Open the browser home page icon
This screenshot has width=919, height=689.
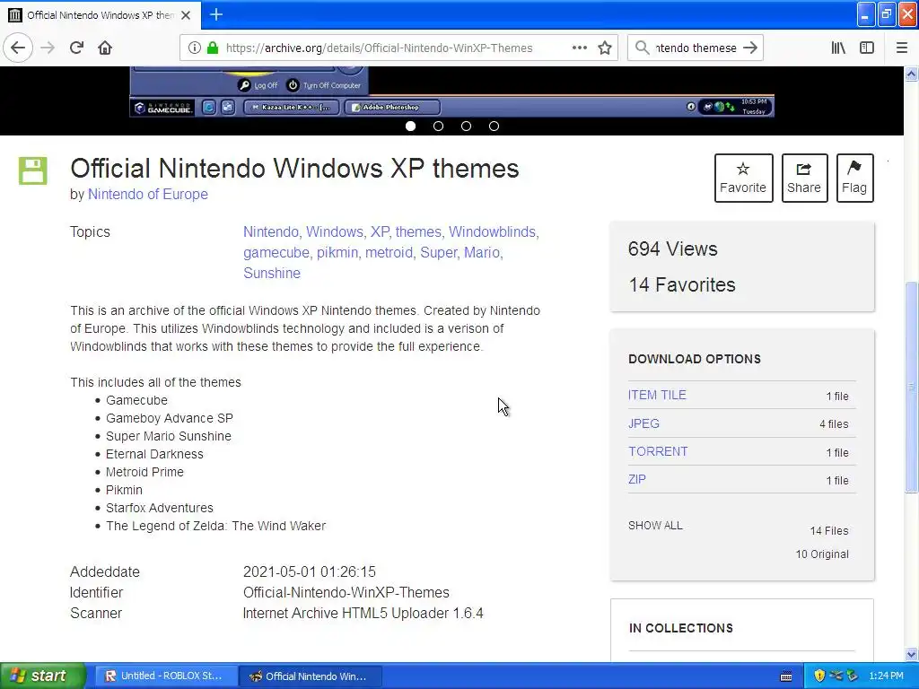(105, 48)
